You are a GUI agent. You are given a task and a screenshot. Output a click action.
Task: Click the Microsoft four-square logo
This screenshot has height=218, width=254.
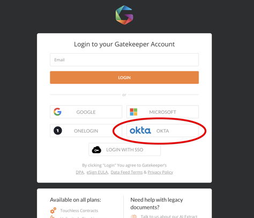tap(133, 112)
